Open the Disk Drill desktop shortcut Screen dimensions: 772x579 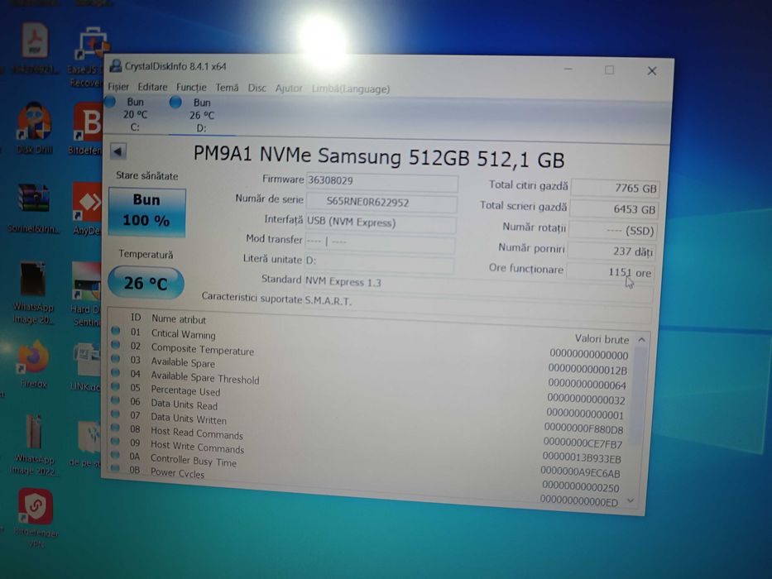coord(34,127)
